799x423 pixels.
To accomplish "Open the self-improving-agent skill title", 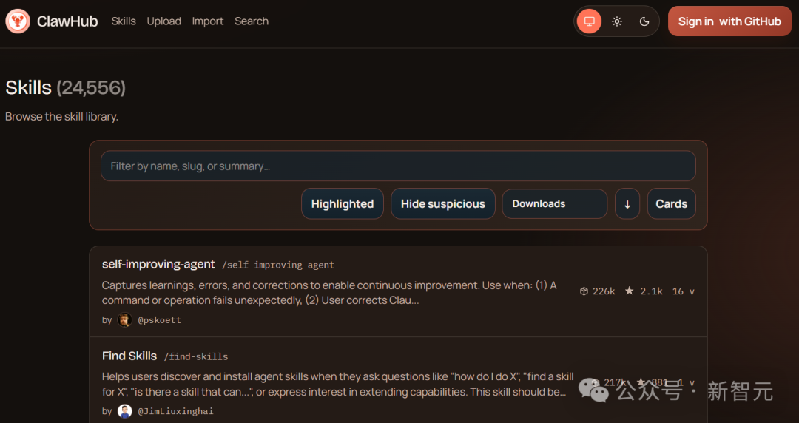I will tap(158, 264).
